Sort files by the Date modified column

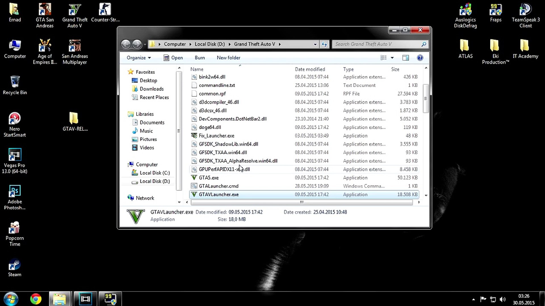pyautogui.click(x=310, y=69)
